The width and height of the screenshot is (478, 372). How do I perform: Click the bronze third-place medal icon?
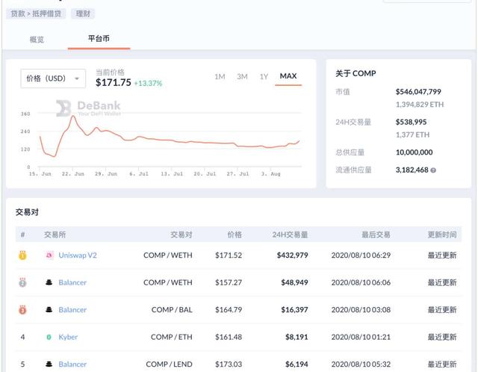pyautogui.click(x=22, y=309)
